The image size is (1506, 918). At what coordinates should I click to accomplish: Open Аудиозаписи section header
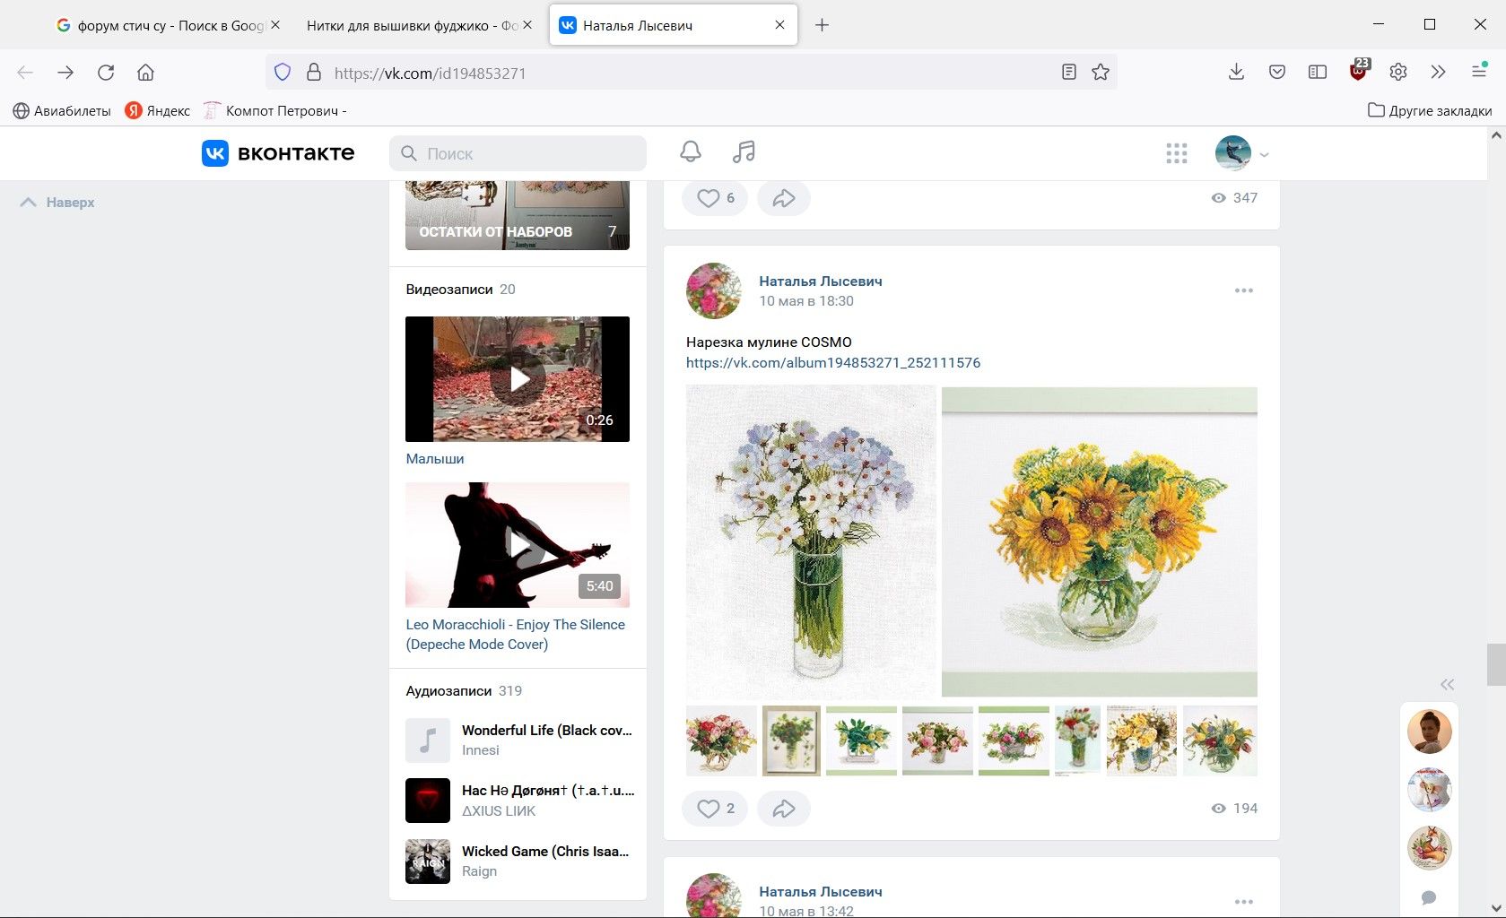coord(448,691)
